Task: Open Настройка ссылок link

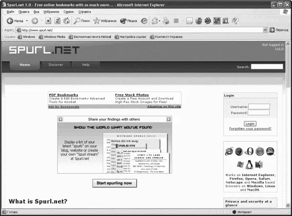Action: click(x=130, y=37)
